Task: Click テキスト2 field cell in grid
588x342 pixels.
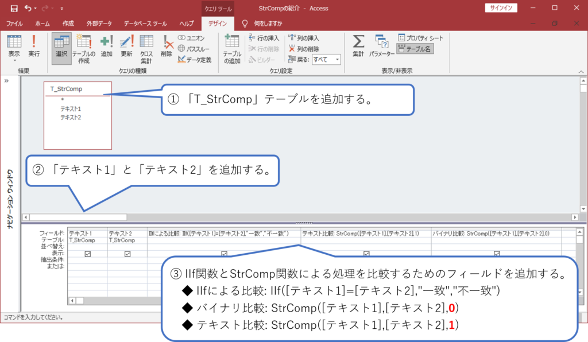Action: [127, 234]
